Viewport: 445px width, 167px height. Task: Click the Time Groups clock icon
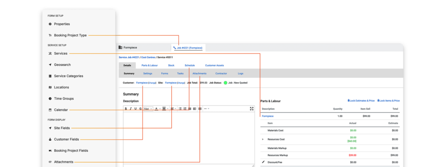click(x=50, y=99)
